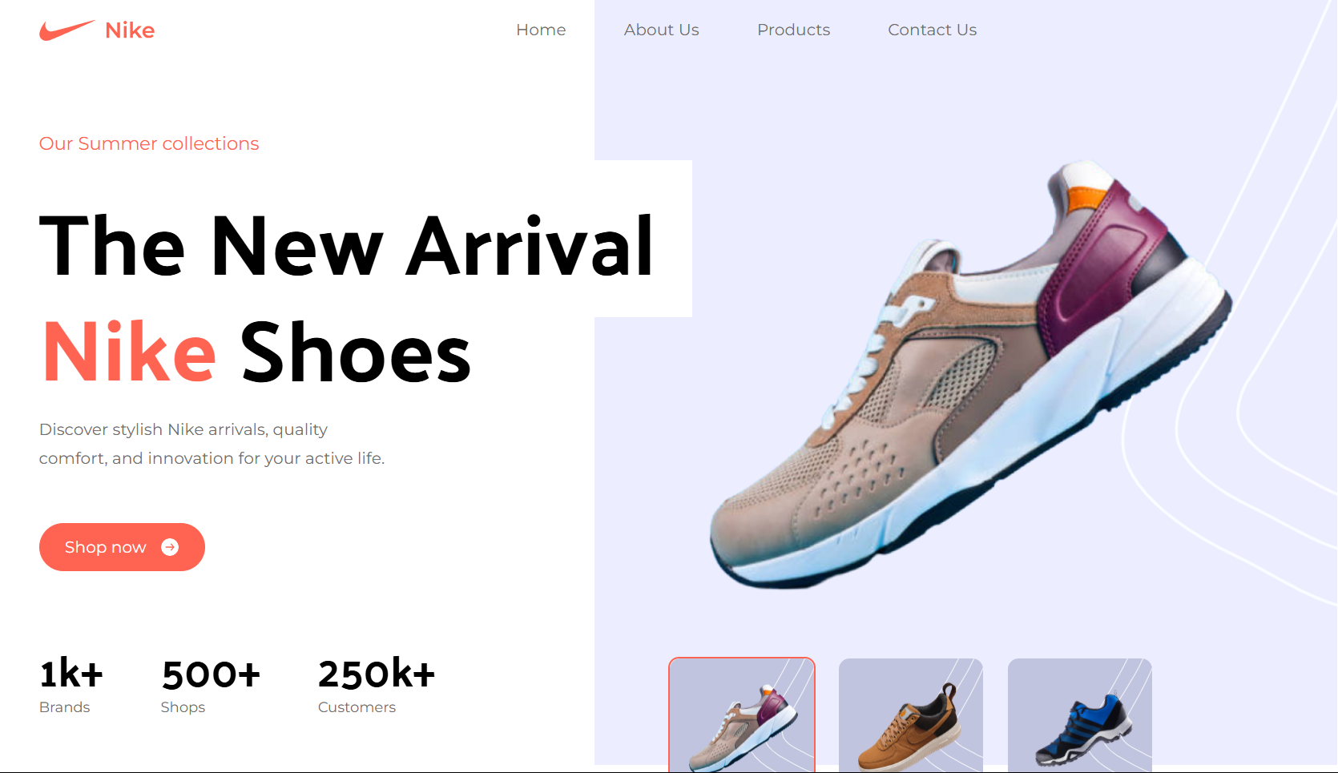Click the Our Summer collections label

point(149,143)
